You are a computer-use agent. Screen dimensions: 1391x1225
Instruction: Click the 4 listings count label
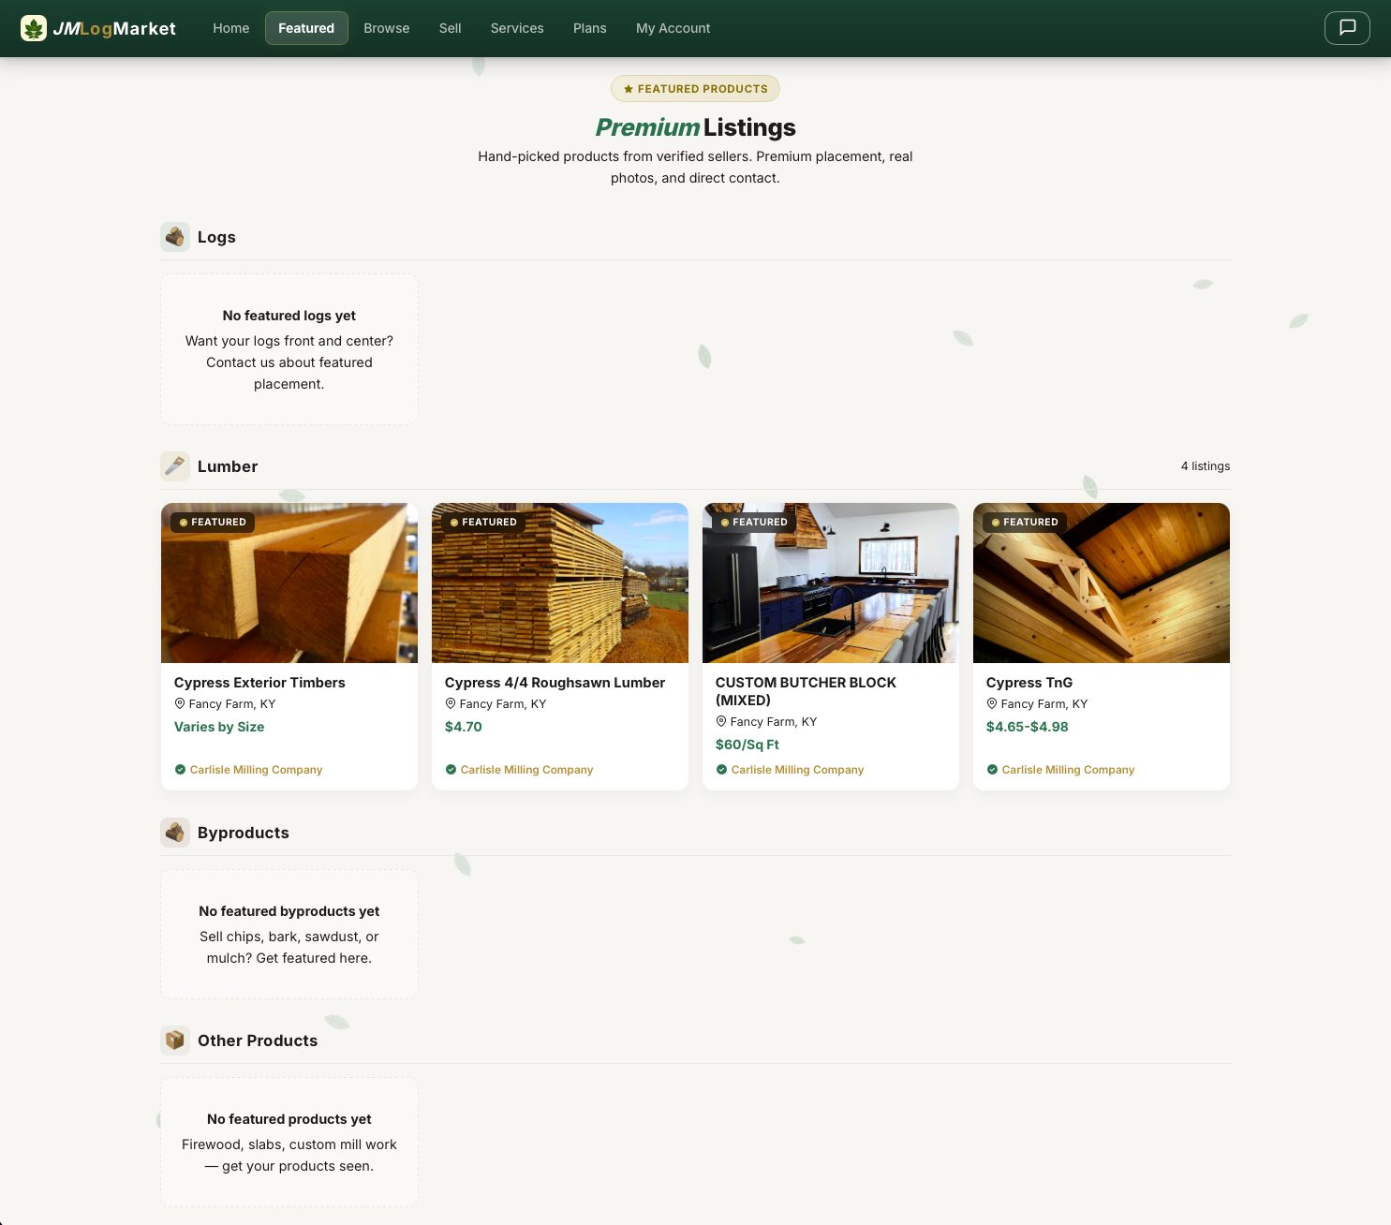1205,465
